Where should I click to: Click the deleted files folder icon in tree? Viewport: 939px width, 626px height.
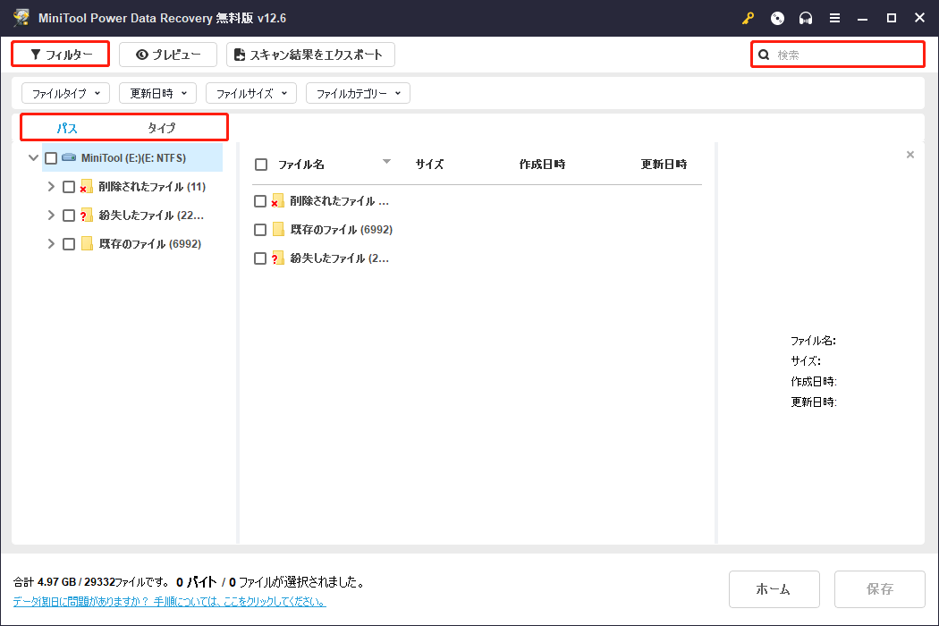(86, 186)
